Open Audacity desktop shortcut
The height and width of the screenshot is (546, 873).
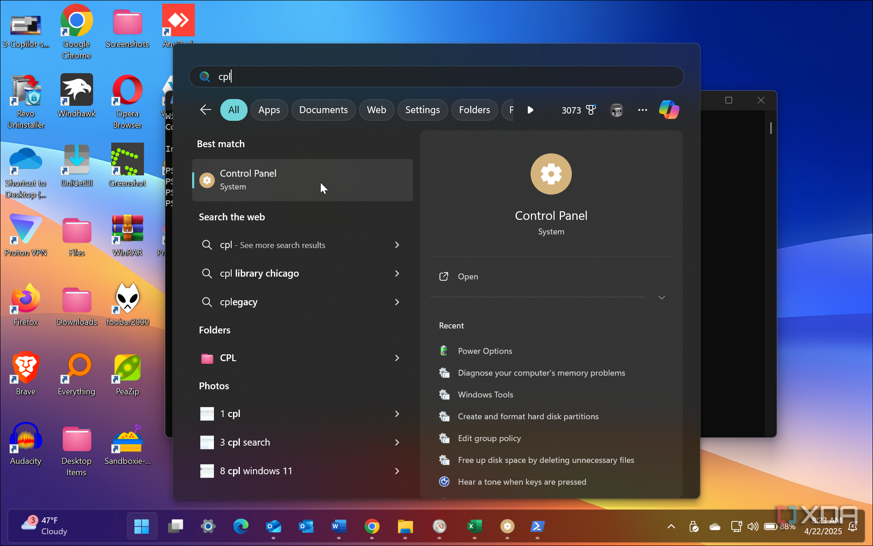26,443
